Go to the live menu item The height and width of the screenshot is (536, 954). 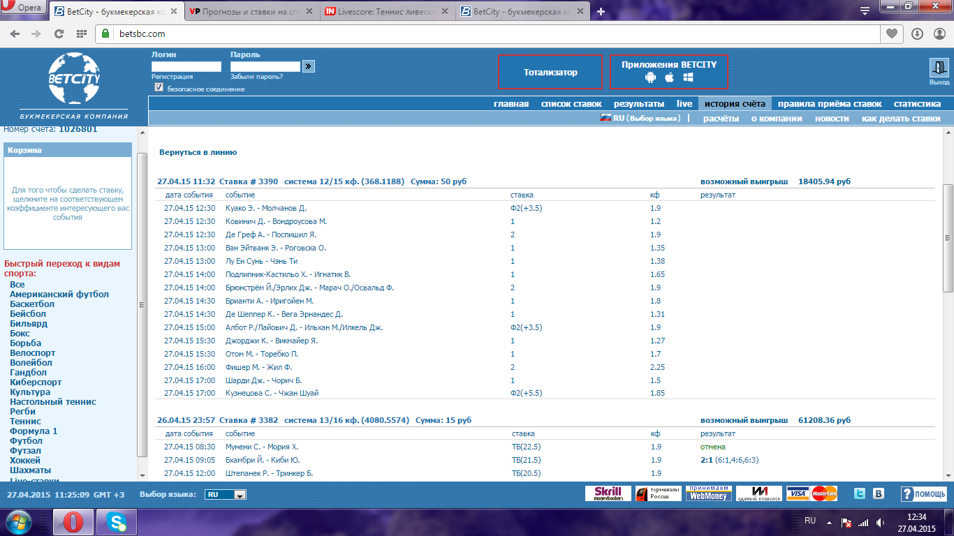point(684,104)
